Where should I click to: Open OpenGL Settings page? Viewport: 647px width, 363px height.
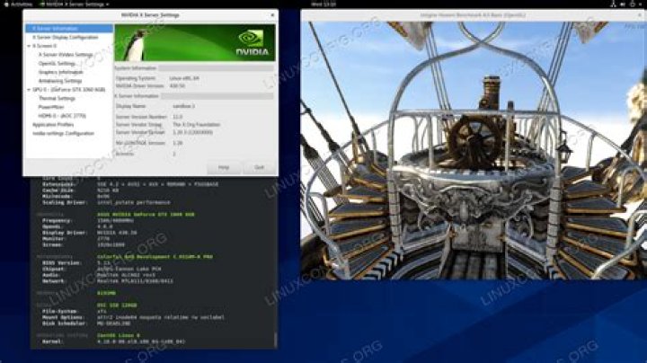[x=57, y=64]
